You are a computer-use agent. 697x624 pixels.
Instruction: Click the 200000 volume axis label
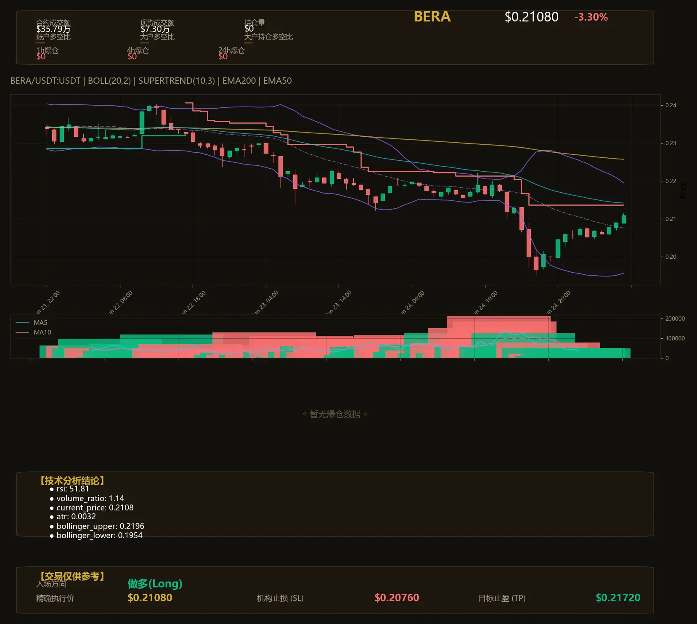coord(675,319)
